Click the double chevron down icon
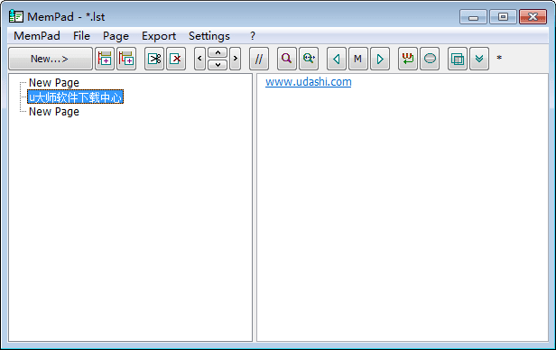Screen dimensions: 556x350 (x=479, y=59)
